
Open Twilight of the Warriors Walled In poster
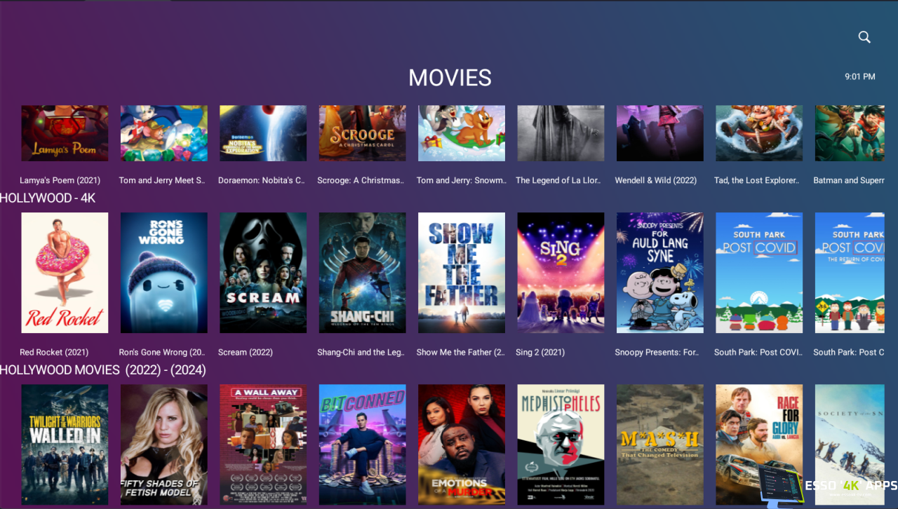point(65,444)
